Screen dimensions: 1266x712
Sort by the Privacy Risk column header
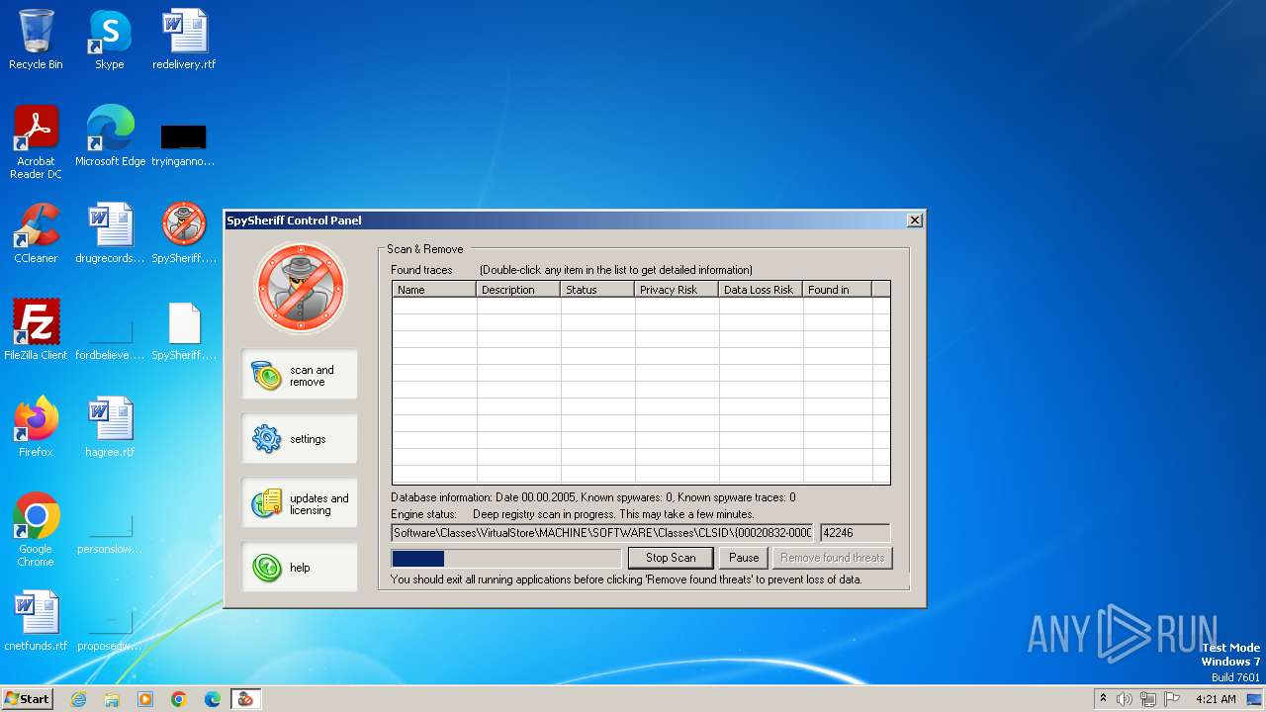coord(677,290)
